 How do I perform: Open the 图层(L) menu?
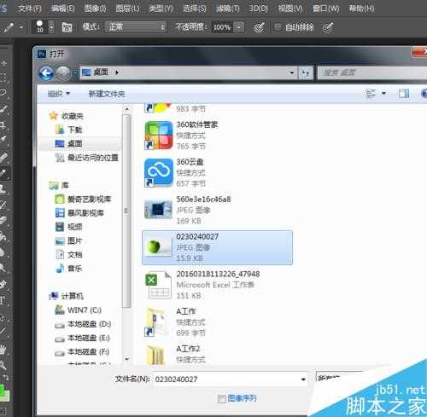[127, 9]
